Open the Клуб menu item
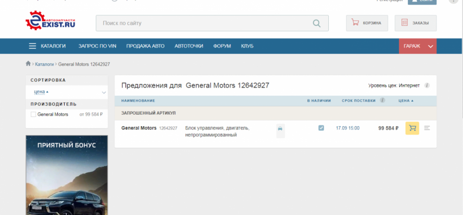 pos(247,46)
